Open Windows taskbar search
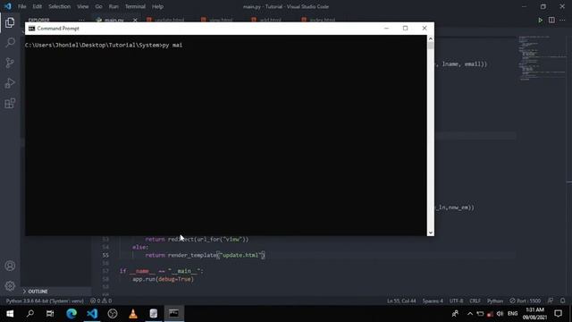Image resolution: width=572 pixels, height=322 pixels. point(30,314)
